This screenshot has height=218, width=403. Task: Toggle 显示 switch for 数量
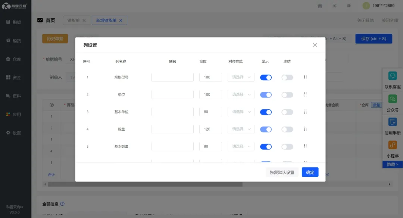click(x=266, y=129)
